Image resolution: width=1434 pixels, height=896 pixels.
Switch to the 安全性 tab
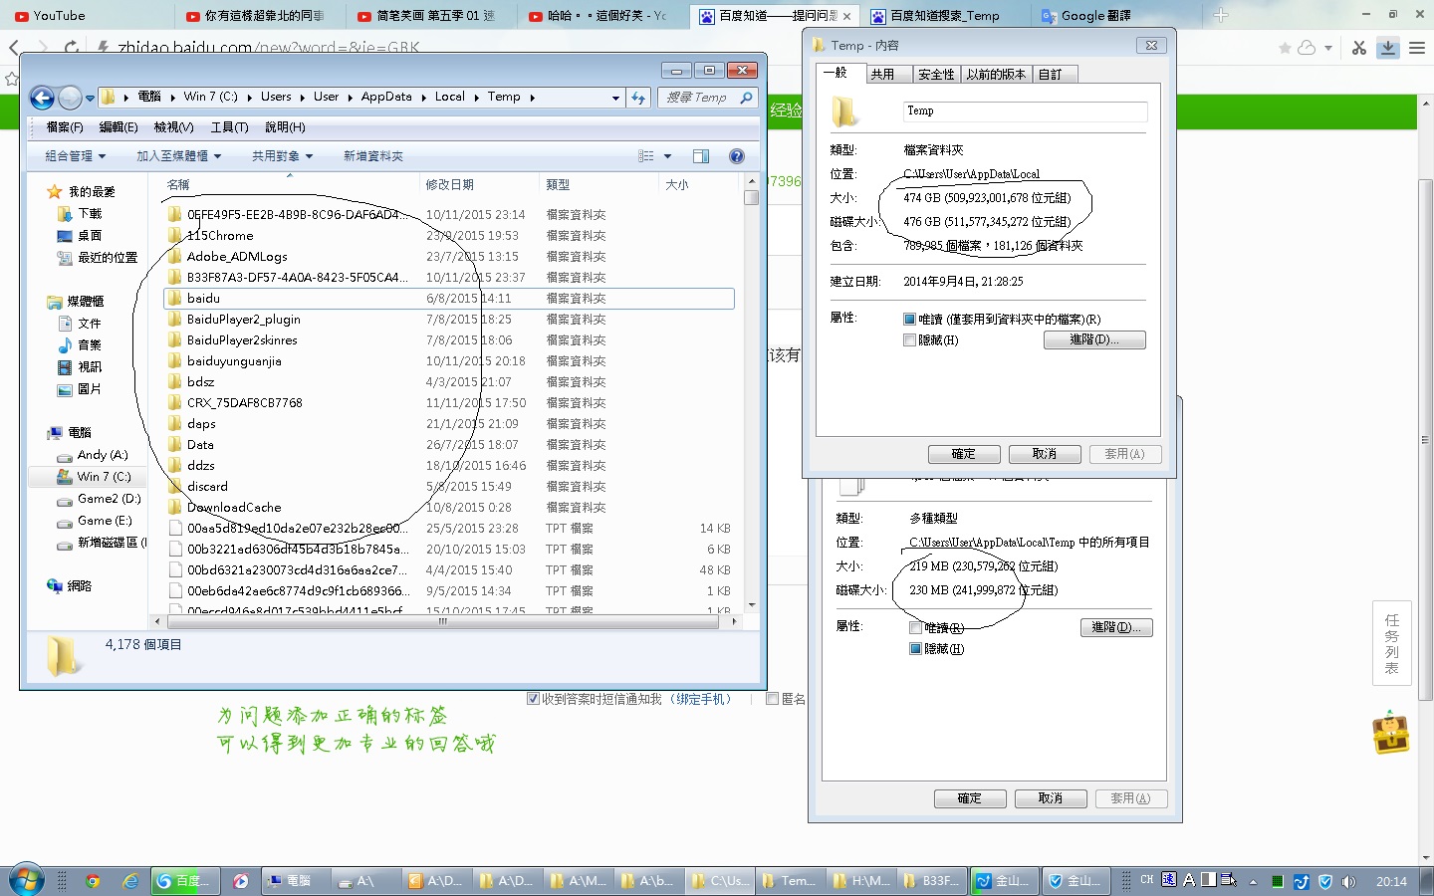(936, 75)
